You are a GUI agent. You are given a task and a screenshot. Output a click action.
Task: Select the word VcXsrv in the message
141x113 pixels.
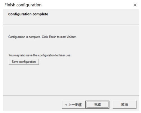[71, 37]
